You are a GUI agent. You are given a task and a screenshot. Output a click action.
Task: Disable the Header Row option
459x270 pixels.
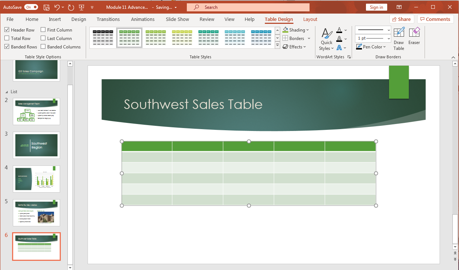(7, 30)
